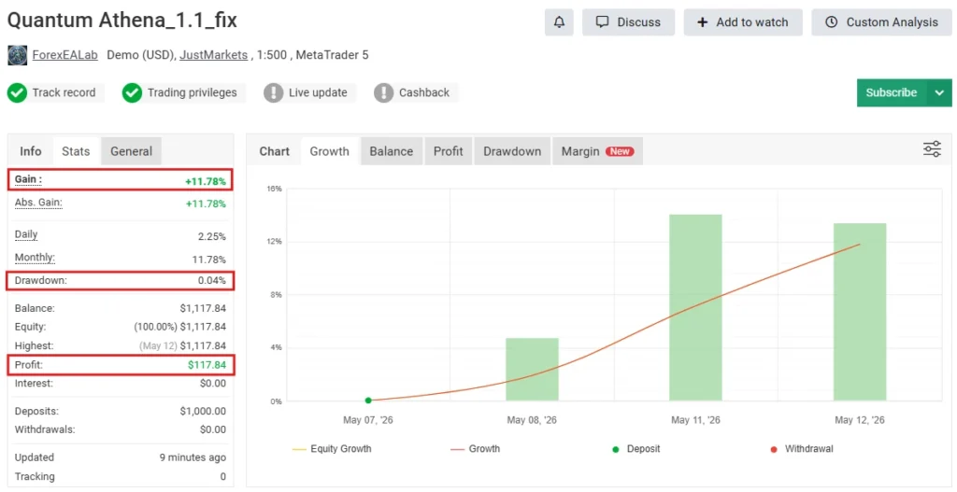Screen dimensions: 957x492
Task: Click the Deposits value $1,000.00
Action: click(203, 411)
